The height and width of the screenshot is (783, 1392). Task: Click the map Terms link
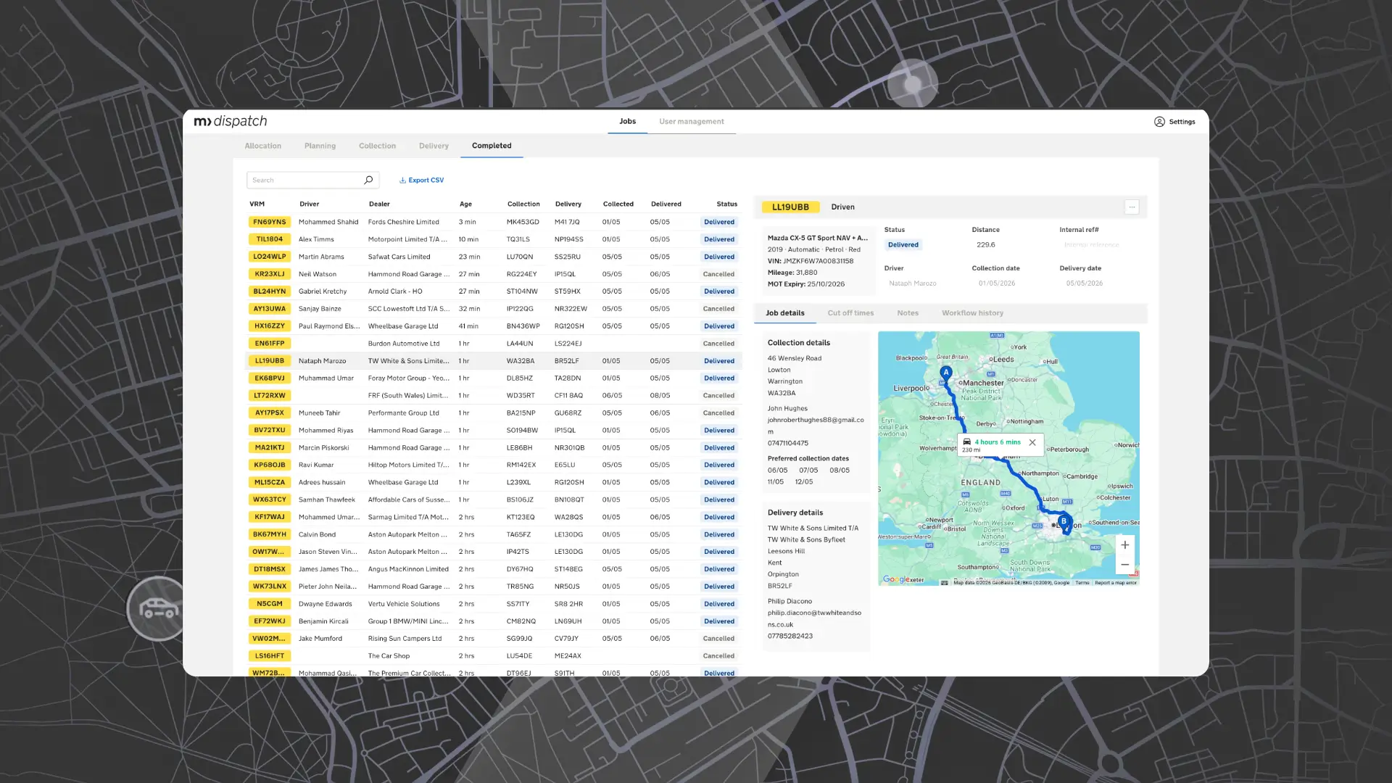click(1082, 583)
